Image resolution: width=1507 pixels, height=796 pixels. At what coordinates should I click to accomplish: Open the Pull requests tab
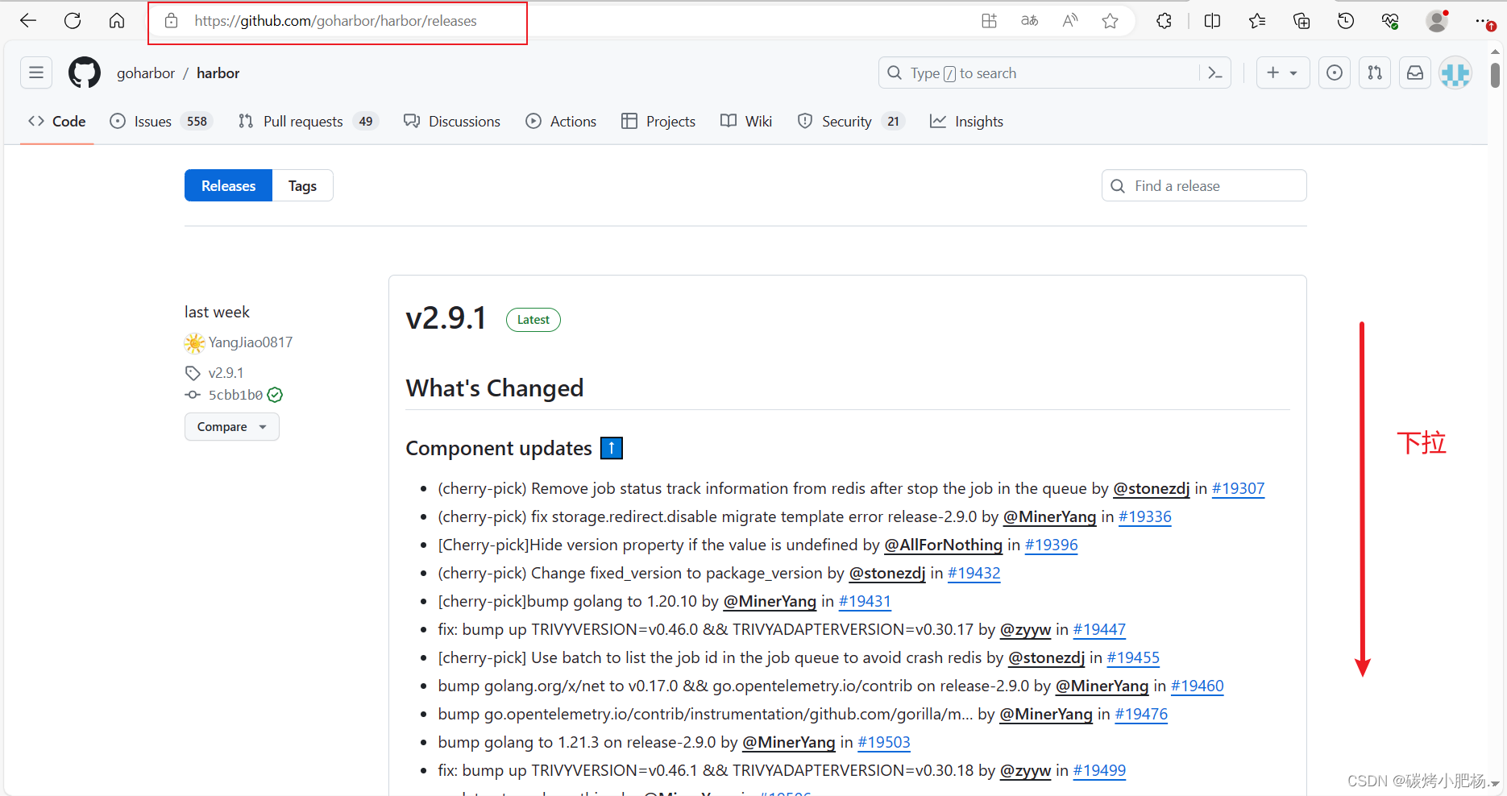(308, 121)
